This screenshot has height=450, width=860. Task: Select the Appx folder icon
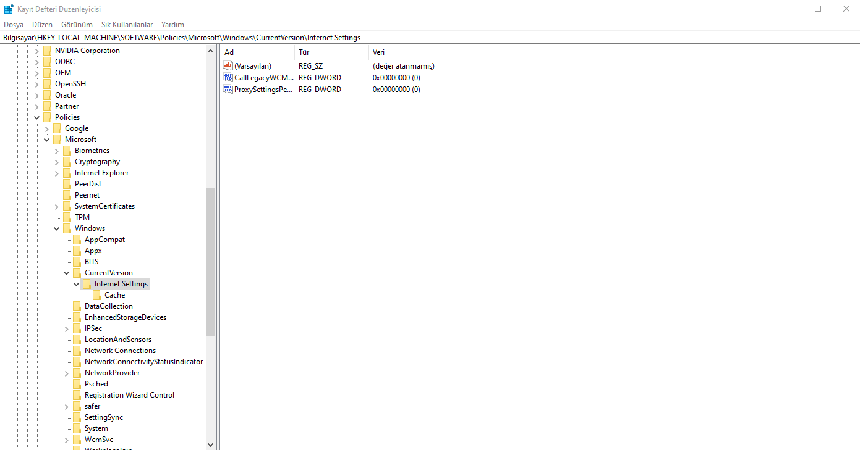[x=77, y=251]
